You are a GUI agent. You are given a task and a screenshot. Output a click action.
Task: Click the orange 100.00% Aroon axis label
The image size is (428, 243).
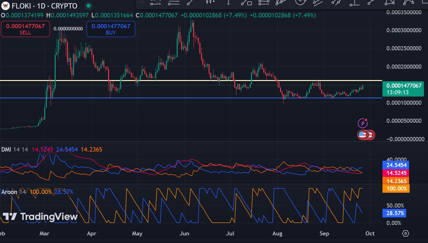[x=396, y=189]
